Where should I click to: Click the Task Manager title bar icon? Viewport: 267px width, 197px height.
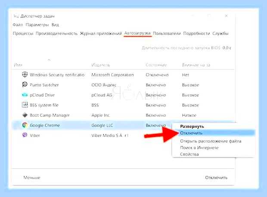click(16, 16)
